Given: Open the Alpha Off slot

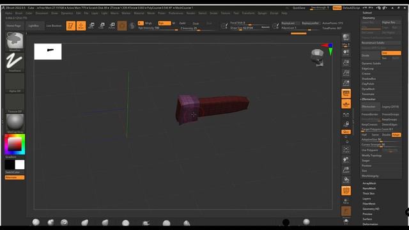Looking at the screenshot, I should click(x=15, y=82).
